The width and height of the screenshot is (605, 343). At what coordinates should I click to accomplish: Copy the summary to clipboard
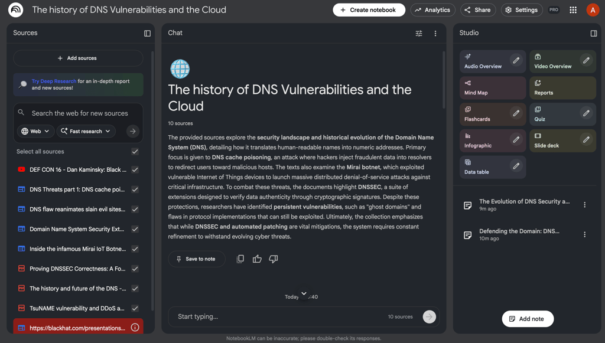240,259
